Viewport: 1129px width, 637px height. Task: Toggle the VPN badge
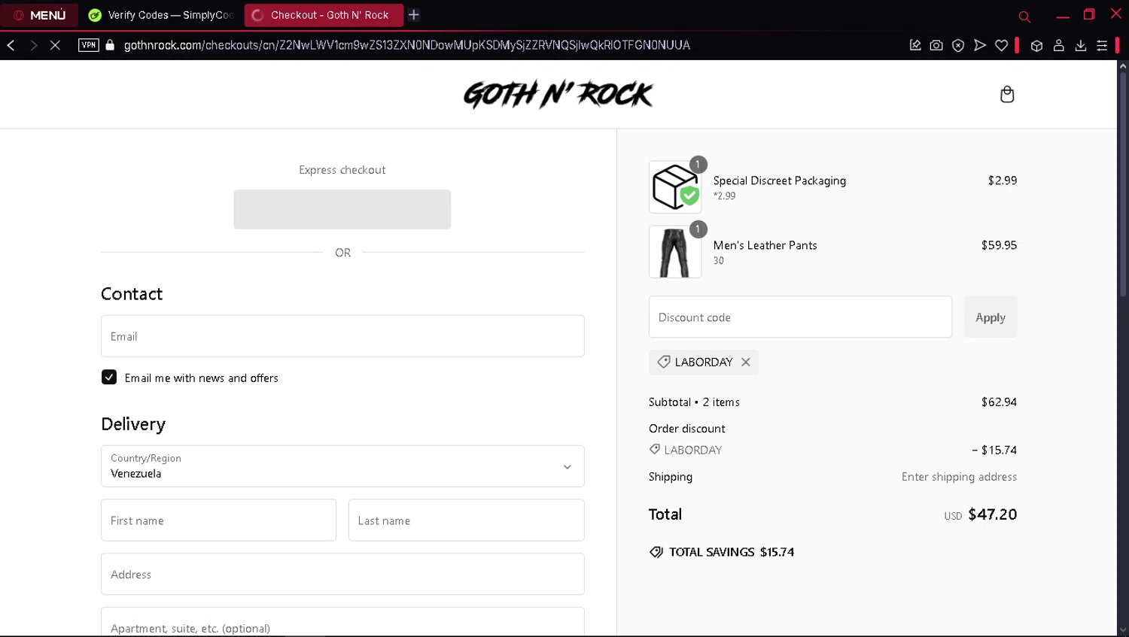(x=89, y=45)
